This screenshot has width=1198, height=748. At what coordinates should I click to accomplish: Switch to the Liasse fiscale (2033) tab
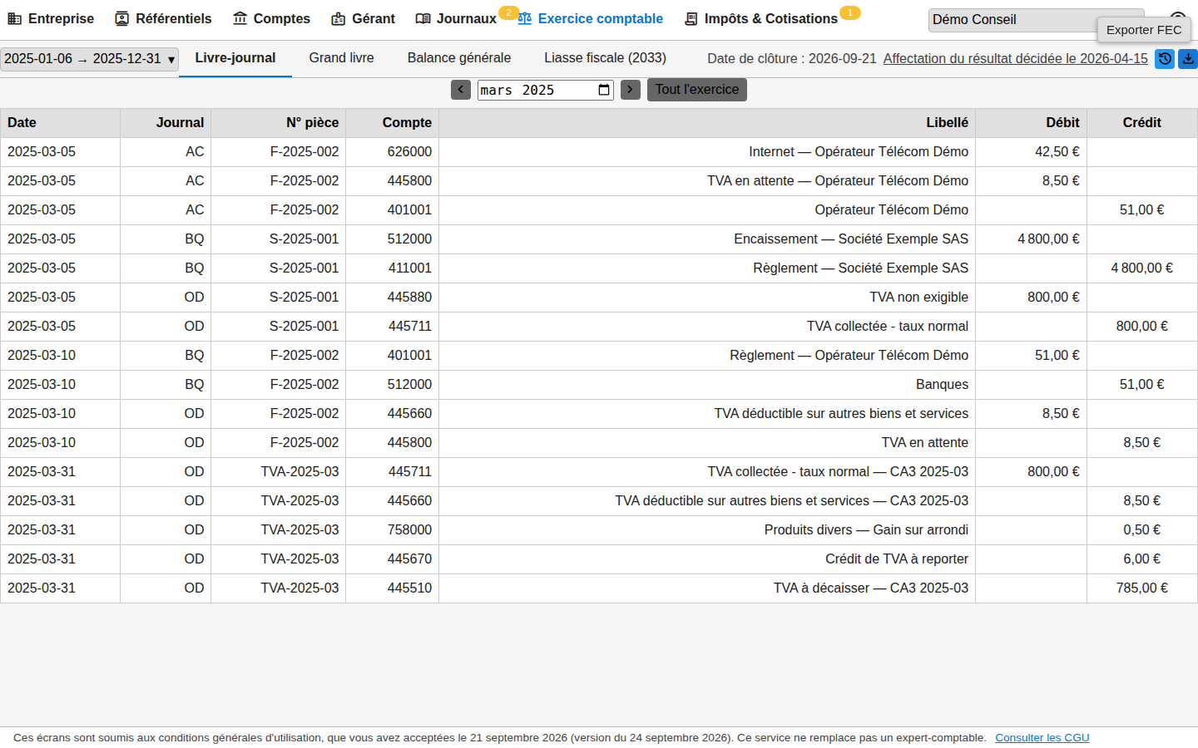pos(606,58)
